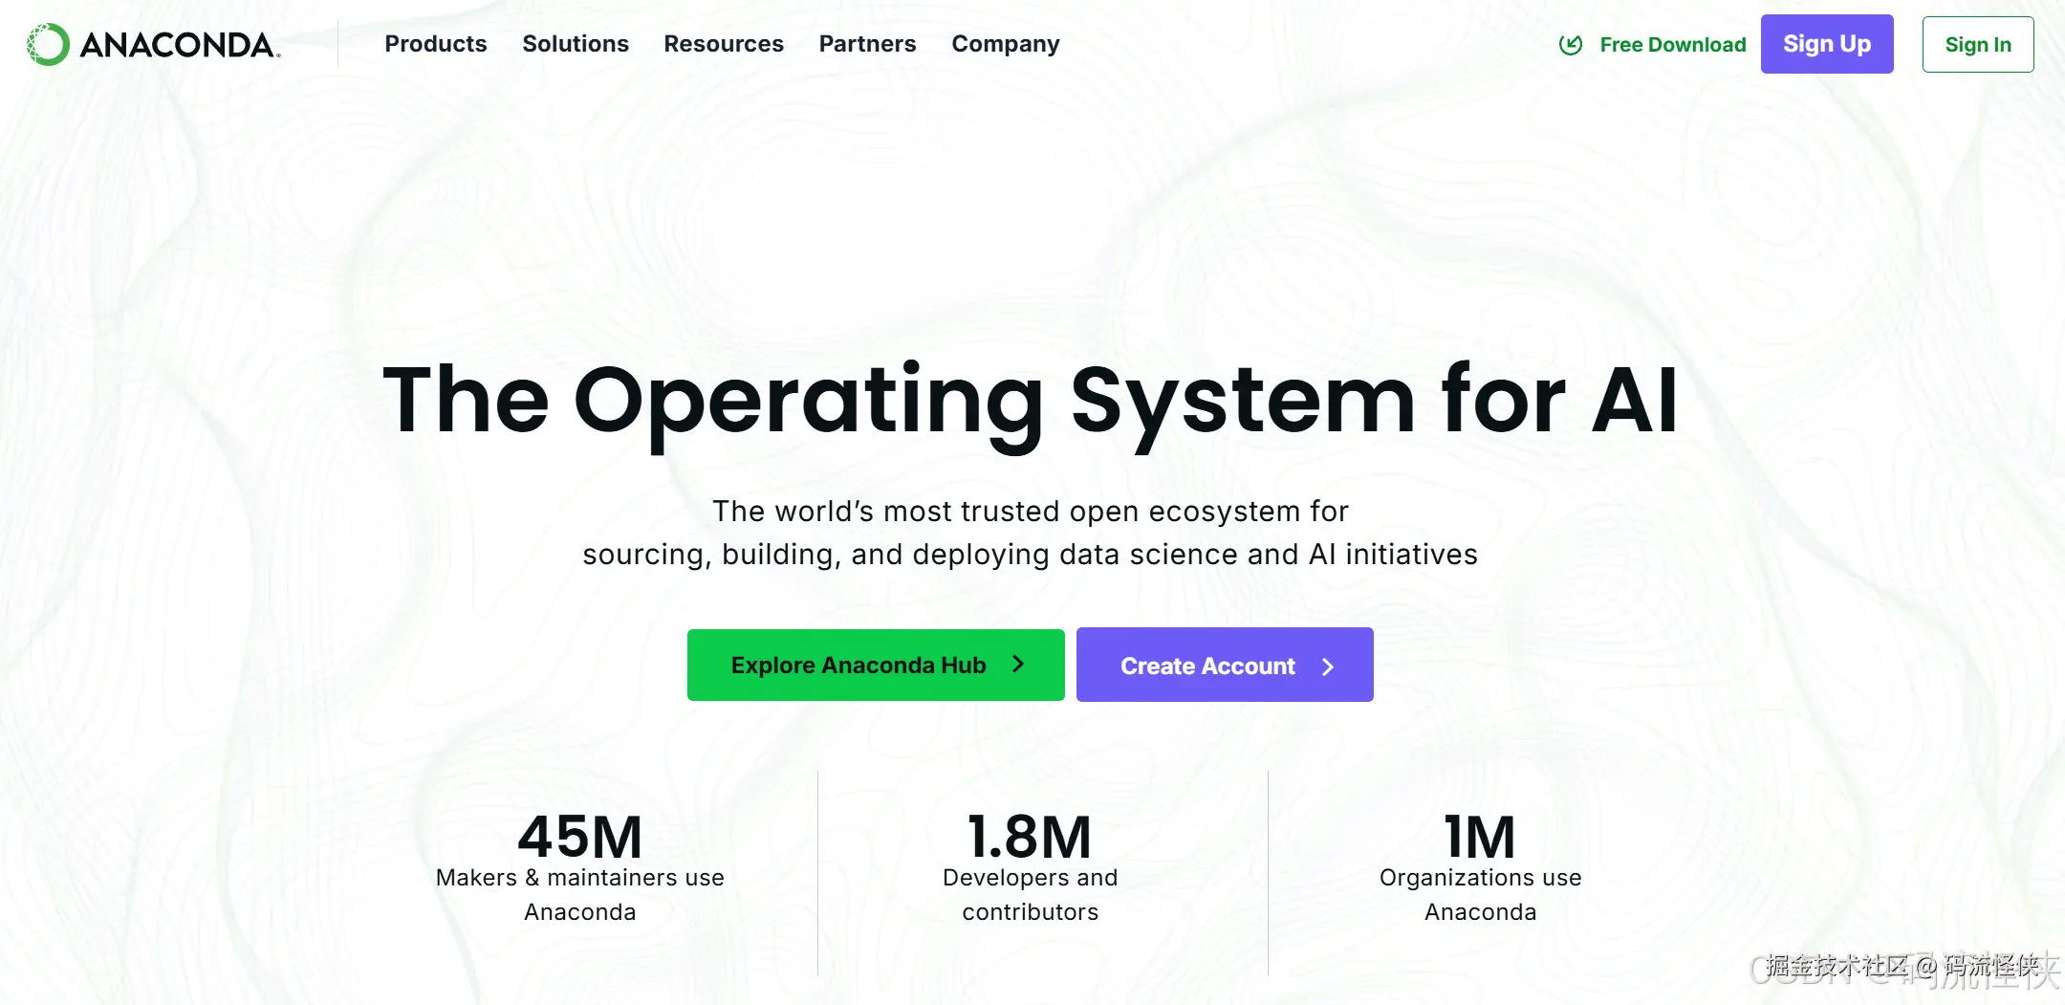This screenshot has height=1005, width=2065.
Task: Click the arrow on Create Account
Action: [x=1328, y=666]
